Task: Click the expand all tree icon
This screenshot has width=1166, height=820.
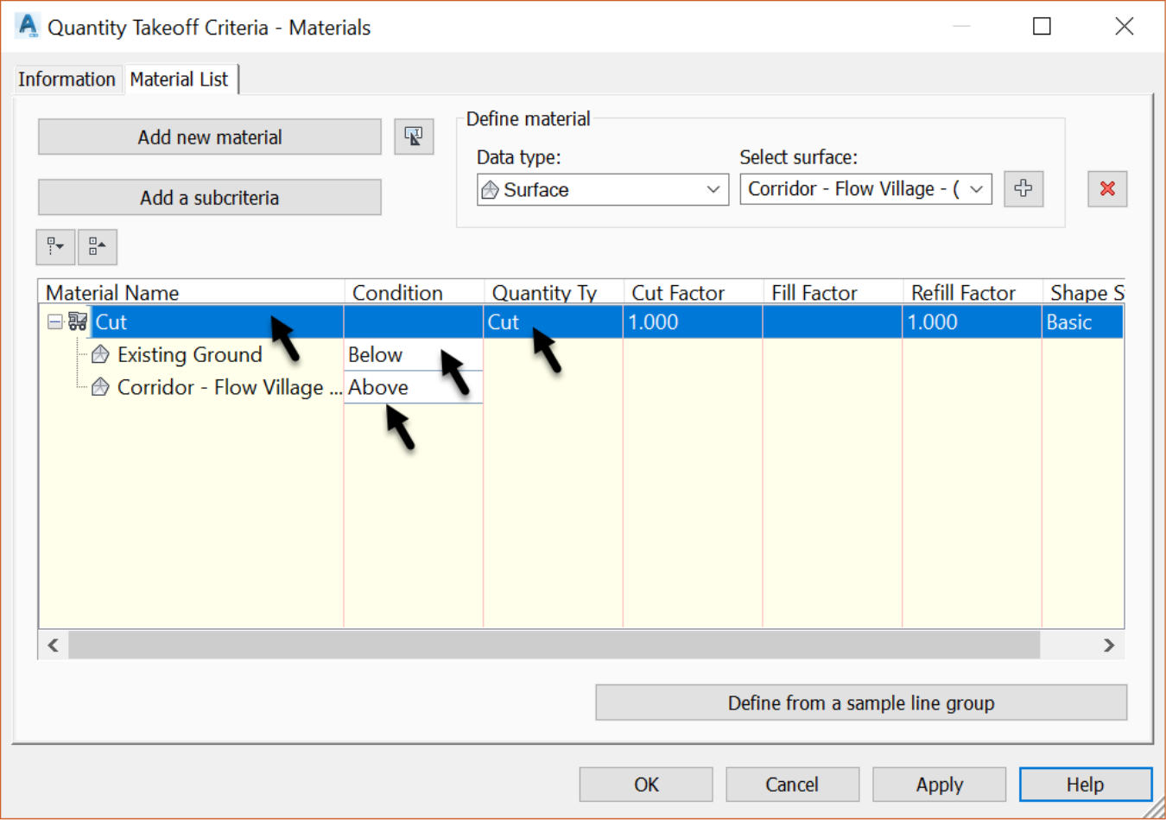Action: (x=55, y=247)
